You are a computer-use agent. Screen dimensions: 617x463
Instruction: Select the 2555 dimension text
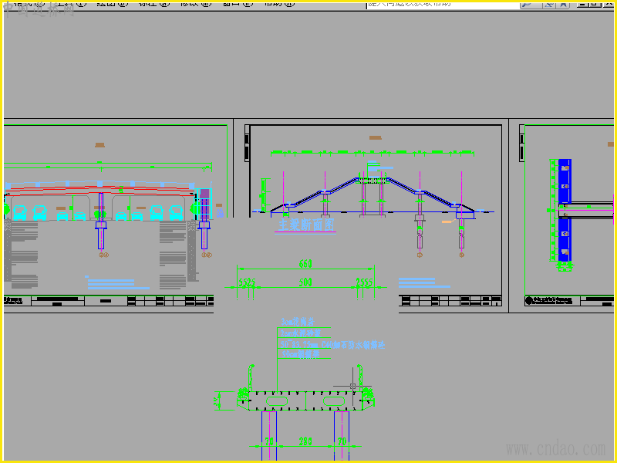click(x=364, y=282)
